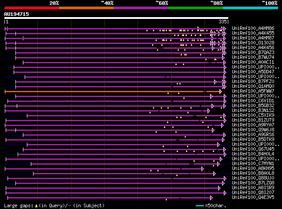Select the AU194715 query label
Screen dimensions: 282x209
17,14
